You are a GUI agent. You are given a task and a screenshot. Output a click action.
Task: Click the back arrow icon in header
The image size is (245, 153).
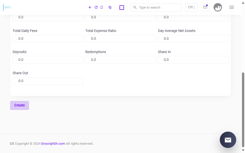pyautogui.click(x=90, y=7)
